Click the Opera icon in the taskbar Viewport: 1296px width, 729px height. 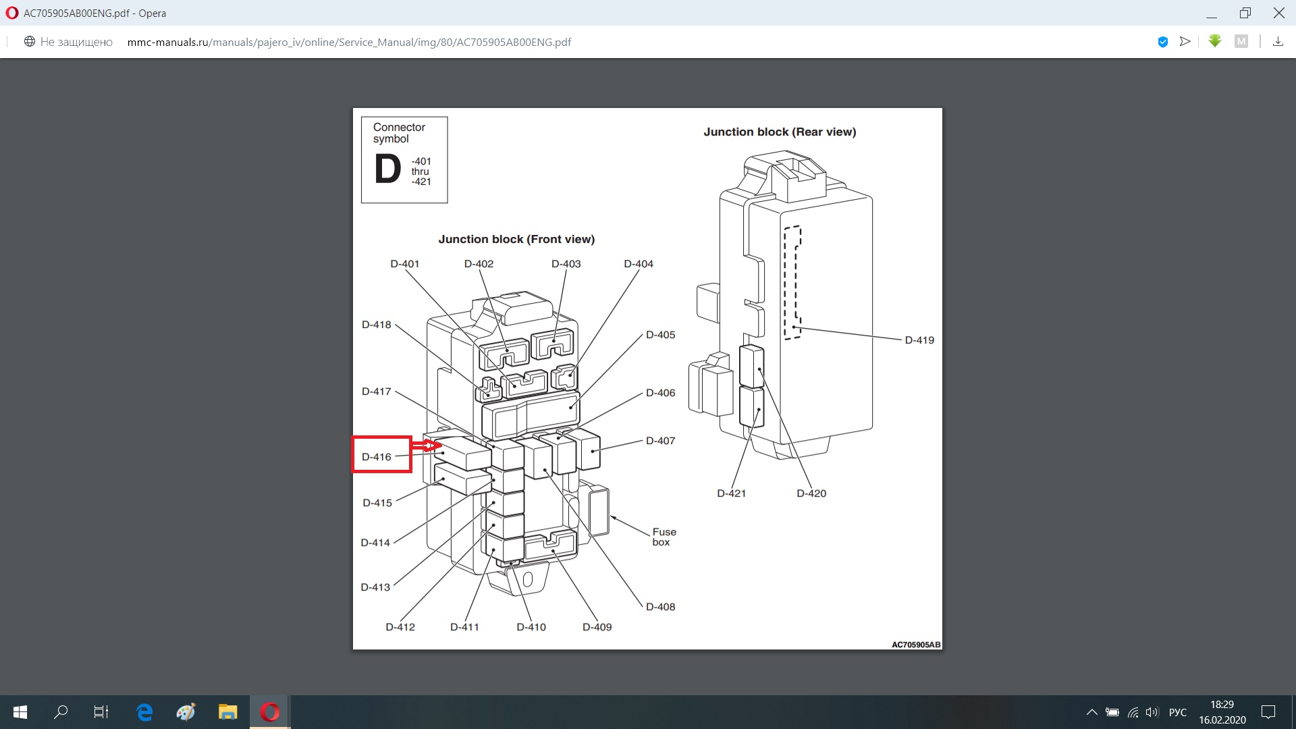(x=270, y=712)
